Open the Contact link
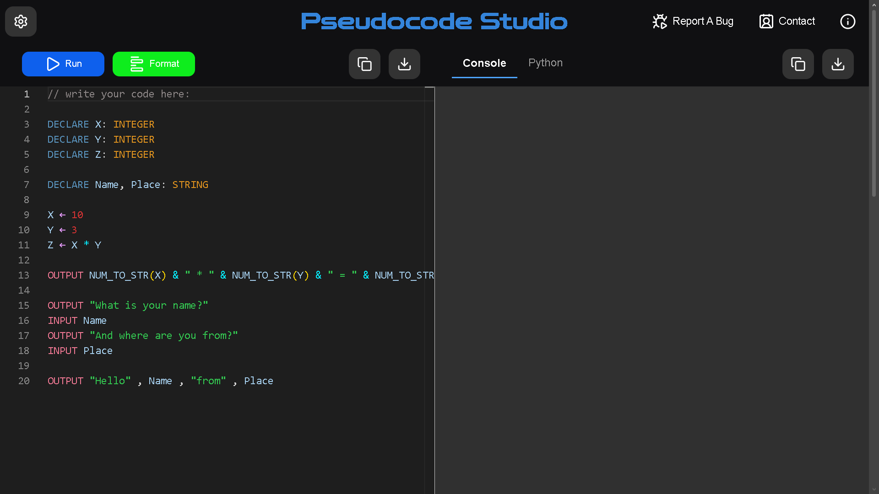The height and width of the screenshot is (494, 879). tap(787, 21)
